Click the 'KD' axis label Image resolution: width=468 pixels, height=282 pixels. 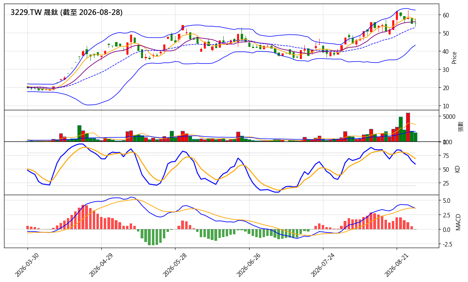click(x=457, y=169)
